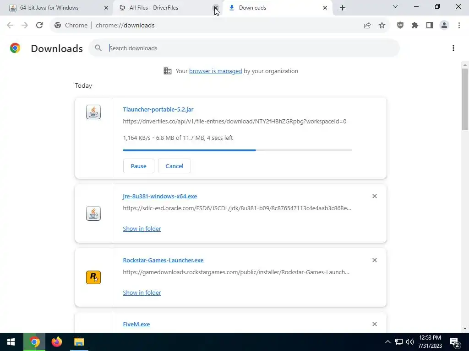The image size is (469, 351).
Task: Launch Firefox from the taskbar
Action: [x=56, y=342]
